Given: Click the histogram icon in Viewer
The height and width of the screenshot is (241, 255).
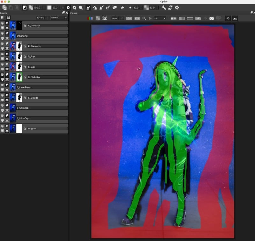Looking at the screenshot, I should pos(235,18).
